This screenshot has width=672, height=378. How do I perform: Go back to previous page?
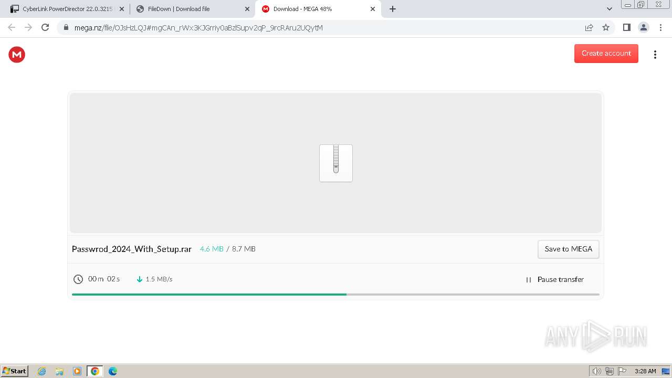coord(12,27)
